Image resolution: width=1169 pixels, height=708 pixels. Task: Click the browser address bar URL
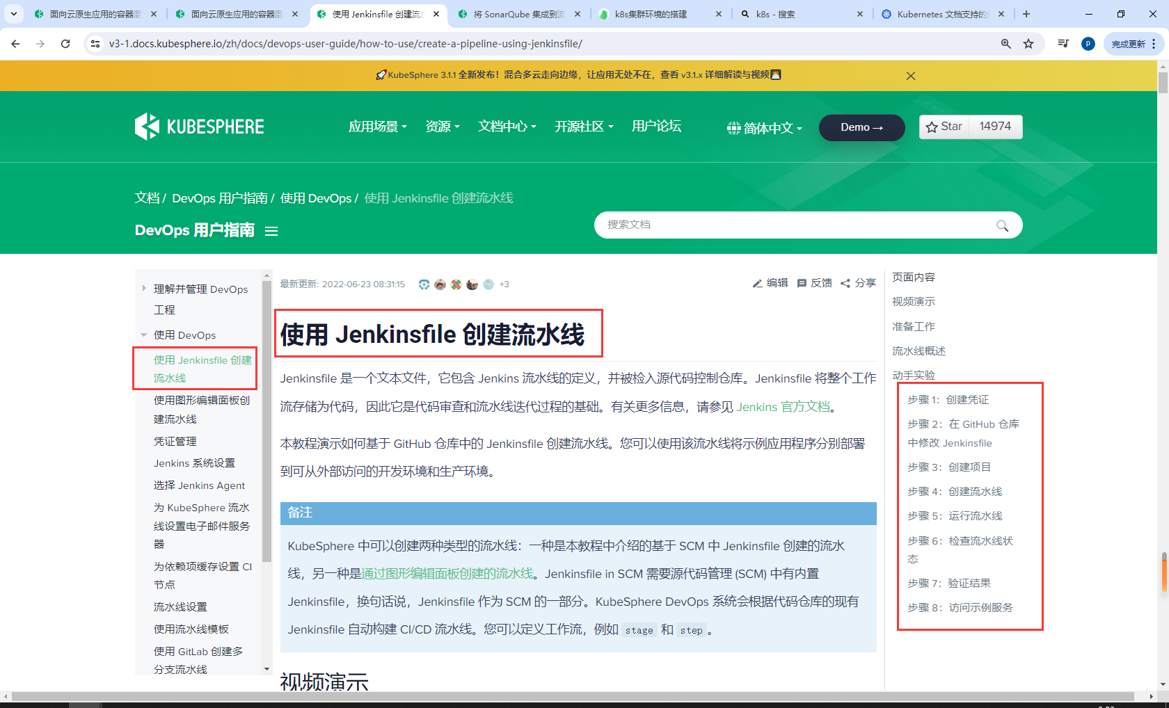345,44
